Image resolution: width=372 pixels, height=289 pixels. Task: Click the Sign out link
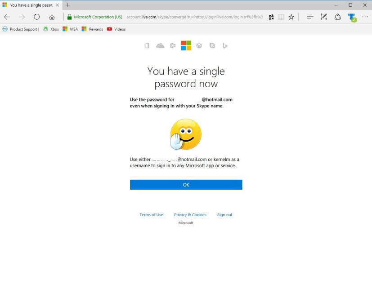[224, 215]
